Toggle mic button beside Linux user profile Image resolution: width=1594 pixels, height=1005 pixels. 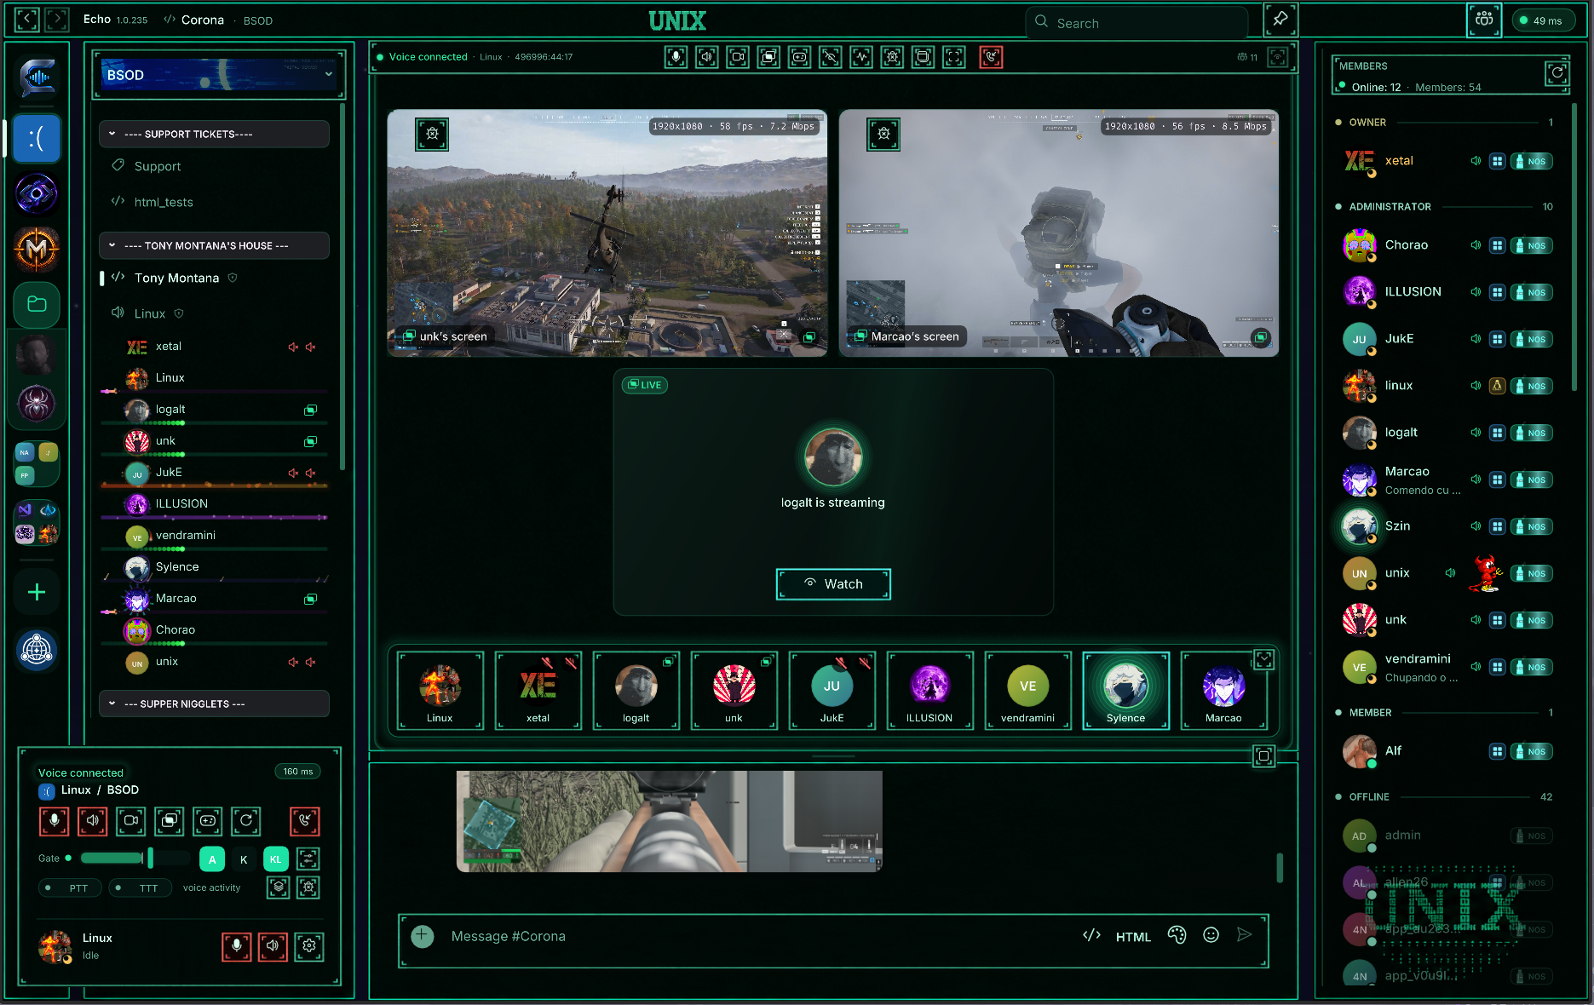[x=237, y=946]
